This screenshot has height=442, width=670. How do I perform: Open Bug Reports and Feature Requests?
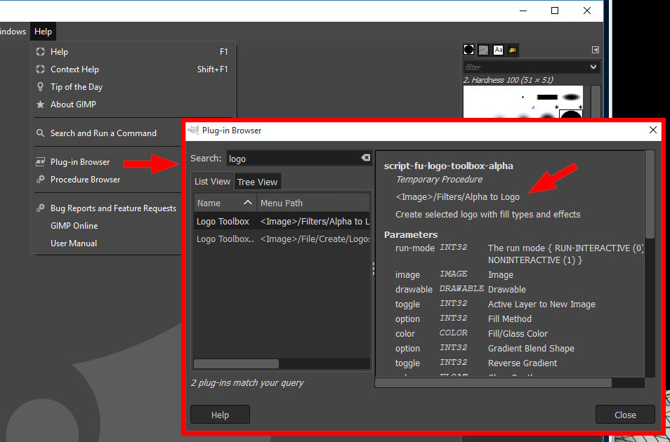coord(107,208)
